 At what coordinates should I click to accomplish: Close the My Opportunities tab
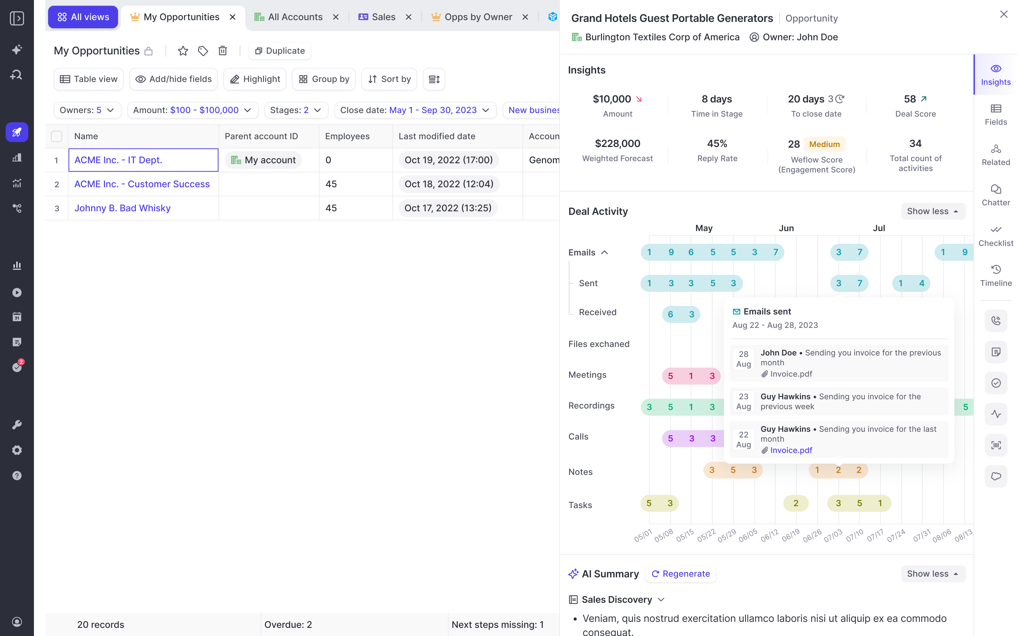(233, 17)
